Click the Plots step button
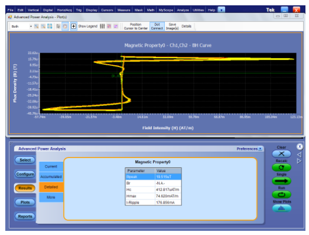The width and height of the screenshot is (309, 235). point(25,202)
